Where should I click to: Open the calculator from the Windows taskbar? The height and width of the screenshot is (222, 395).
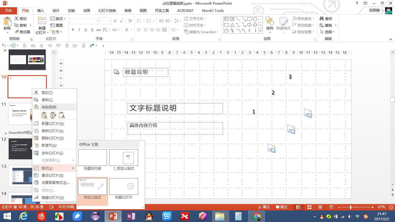coord(238,216)
